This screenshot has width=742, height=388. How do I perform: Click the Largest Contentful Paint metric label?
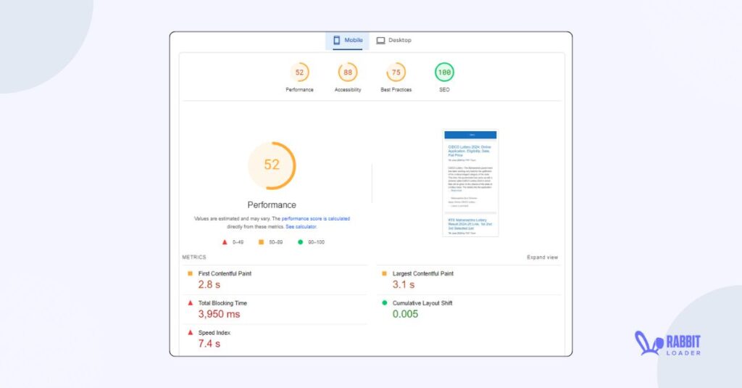click(423, 274)
